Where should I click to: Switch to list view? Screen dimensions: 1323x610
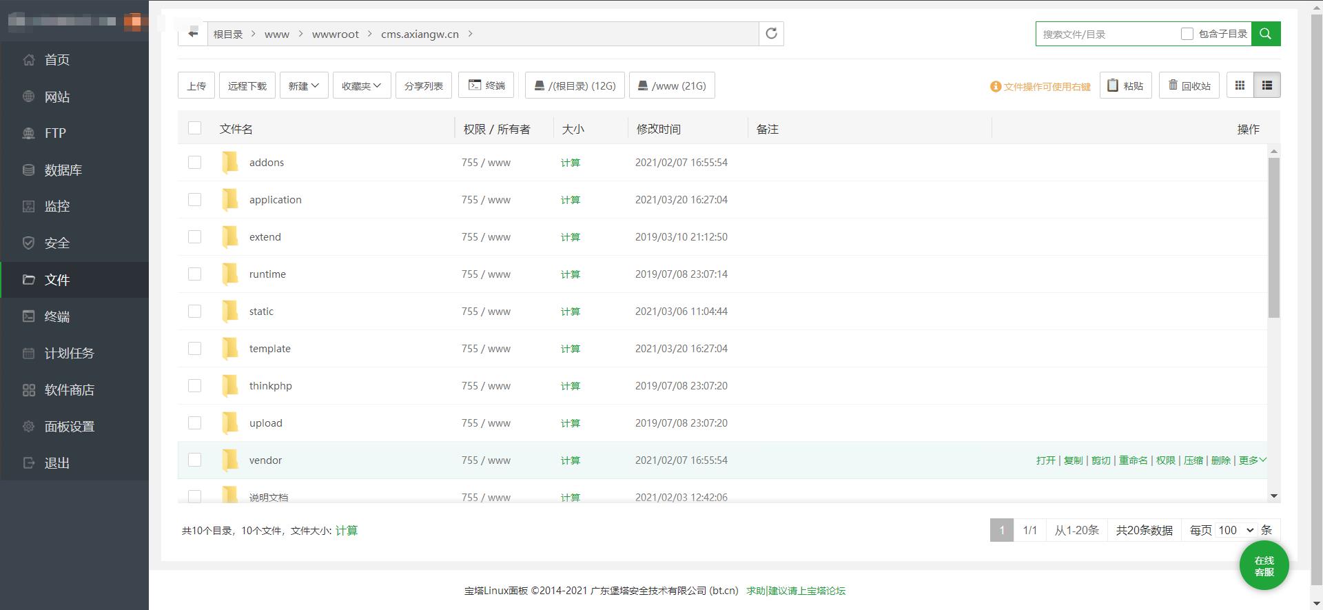tap(1266, 85)
